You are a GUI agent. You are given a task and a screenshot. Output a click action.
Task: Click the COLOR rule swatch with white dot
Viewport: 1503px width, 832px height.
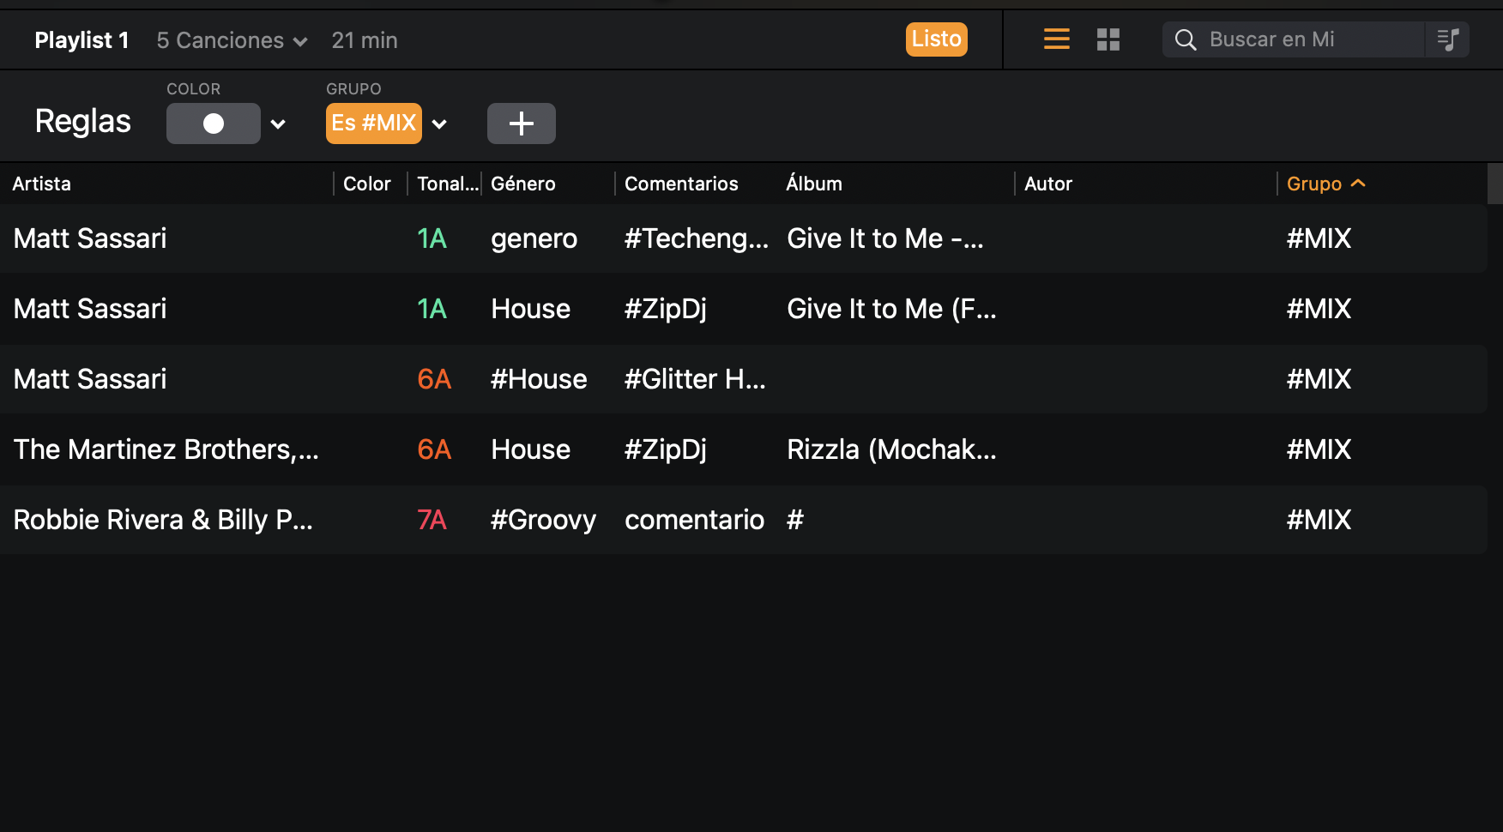coord(213,123)
